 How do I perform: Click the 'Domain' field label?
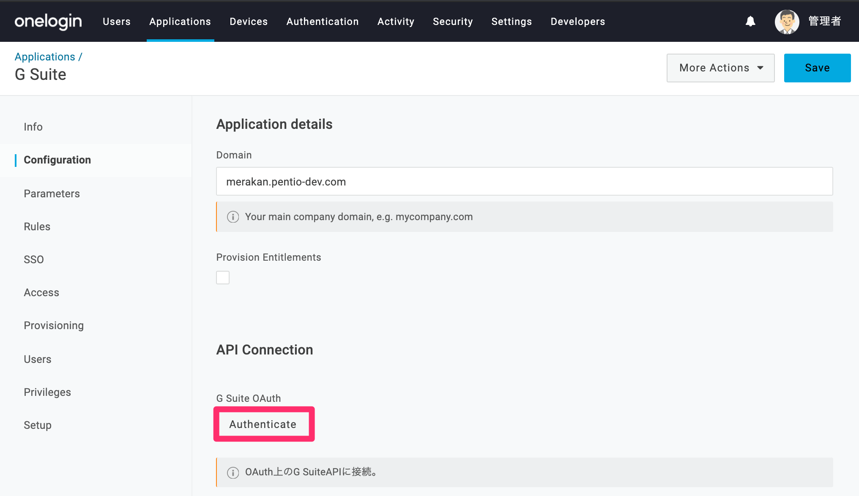[234, 155]
